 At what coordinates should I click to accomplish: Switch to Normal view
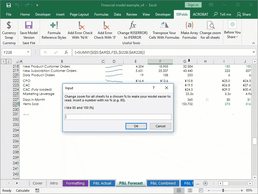point(179,190)
